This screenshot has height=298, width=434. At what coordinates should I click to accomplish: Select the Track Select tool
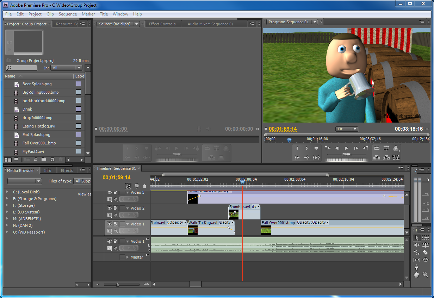(x=425, y=238)
